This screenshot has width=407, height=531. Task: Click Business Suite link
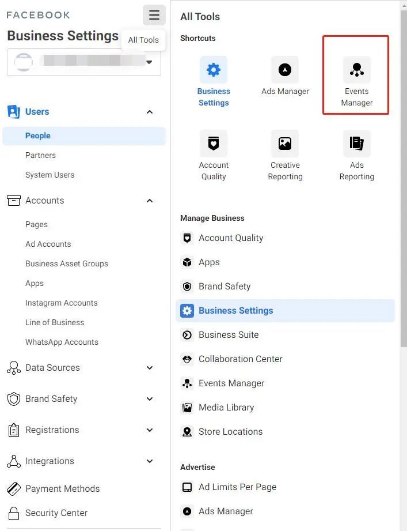[x=229, y=335]
